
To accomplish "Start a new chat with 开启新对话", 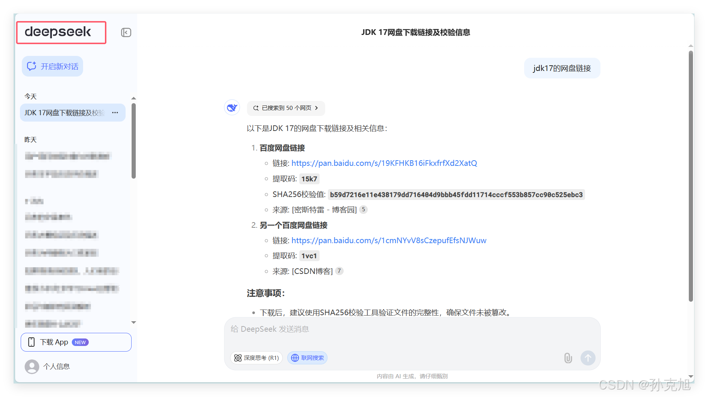I will click(53, 66).
